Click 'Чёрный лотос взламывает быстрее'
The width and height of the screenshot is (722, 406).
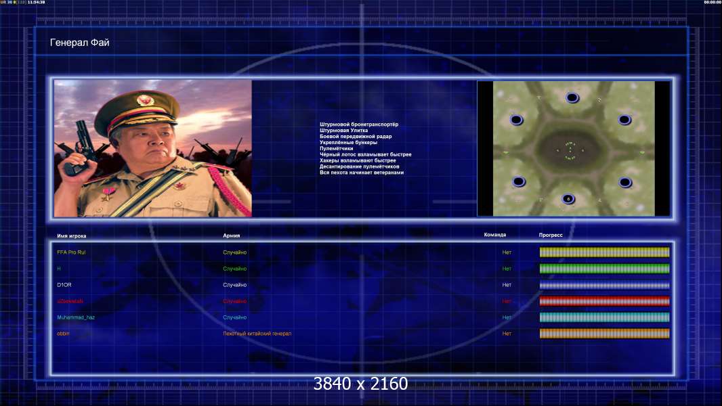[366, 154]
